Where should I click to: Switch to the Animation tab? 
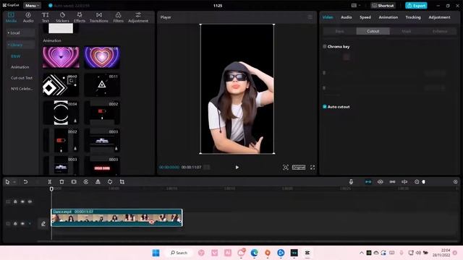[x=388, y=17]
